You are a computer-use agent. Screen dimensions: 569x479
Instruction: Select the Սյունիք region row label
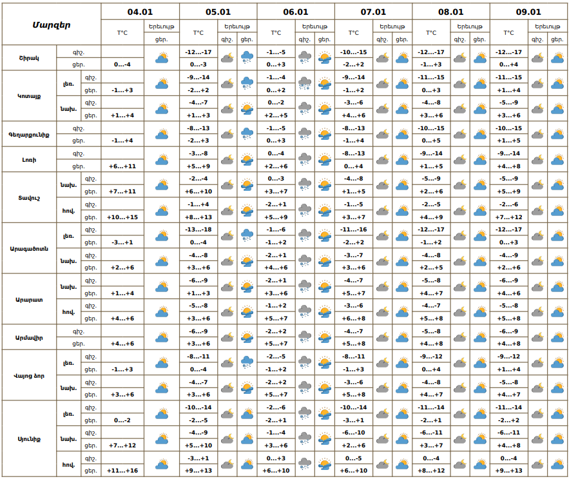pyautogui.click(x=29, y=439)
